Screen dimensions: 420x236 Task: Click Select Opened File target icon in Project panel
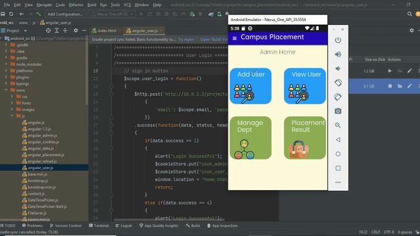[x=48, y=31]
